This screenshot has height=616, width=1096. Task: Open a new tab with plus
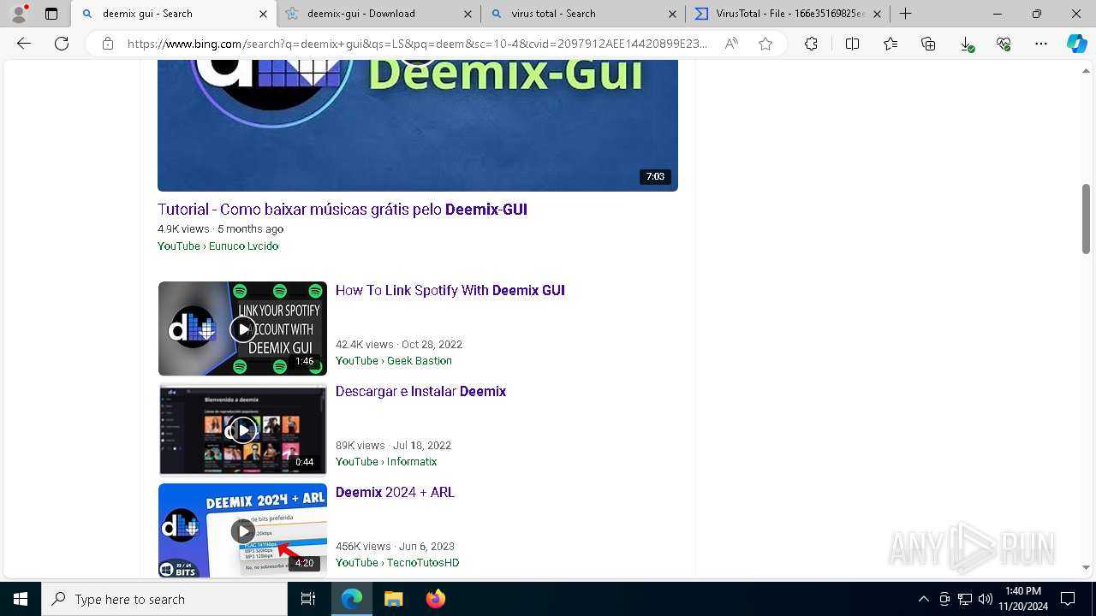click(905, 14)
